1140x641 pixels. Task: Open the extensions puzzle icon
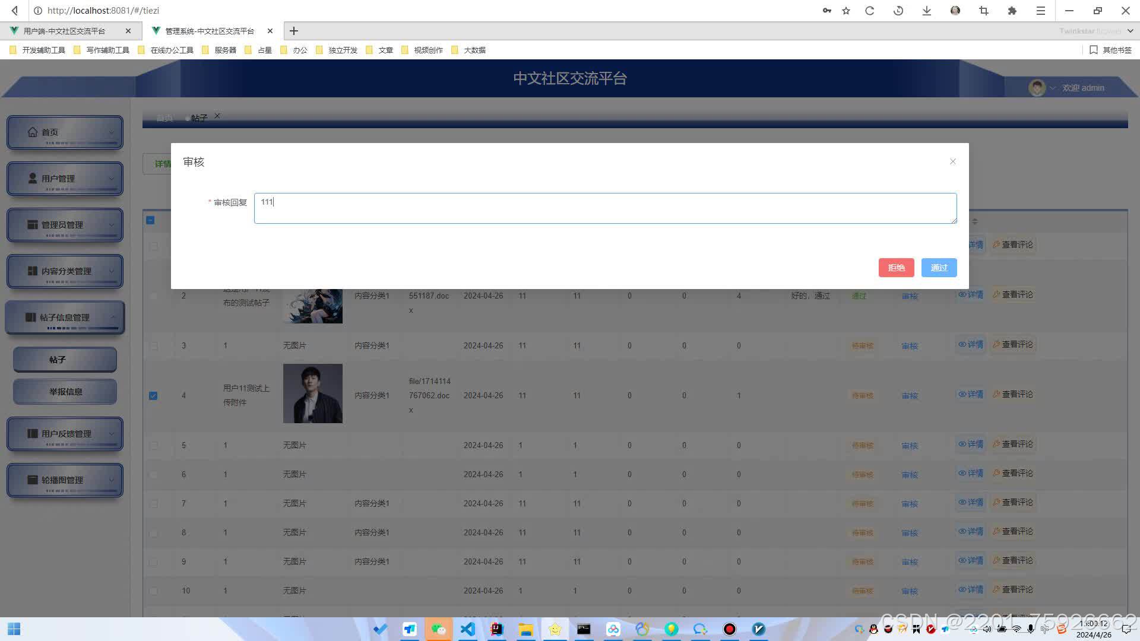tap(1012, 11)
